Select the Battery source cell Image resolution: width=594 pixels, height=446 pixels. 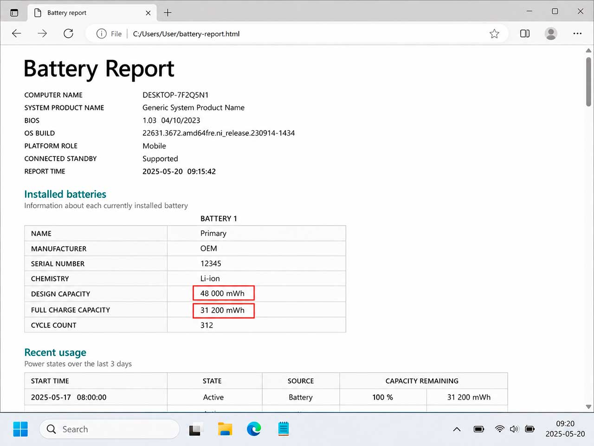[x=301, y=397]
